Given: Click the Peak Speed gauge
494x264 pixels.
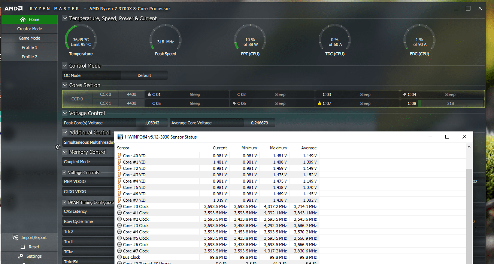Looking at the screenshot, I should pyautogui.click(x=166, y=40).
